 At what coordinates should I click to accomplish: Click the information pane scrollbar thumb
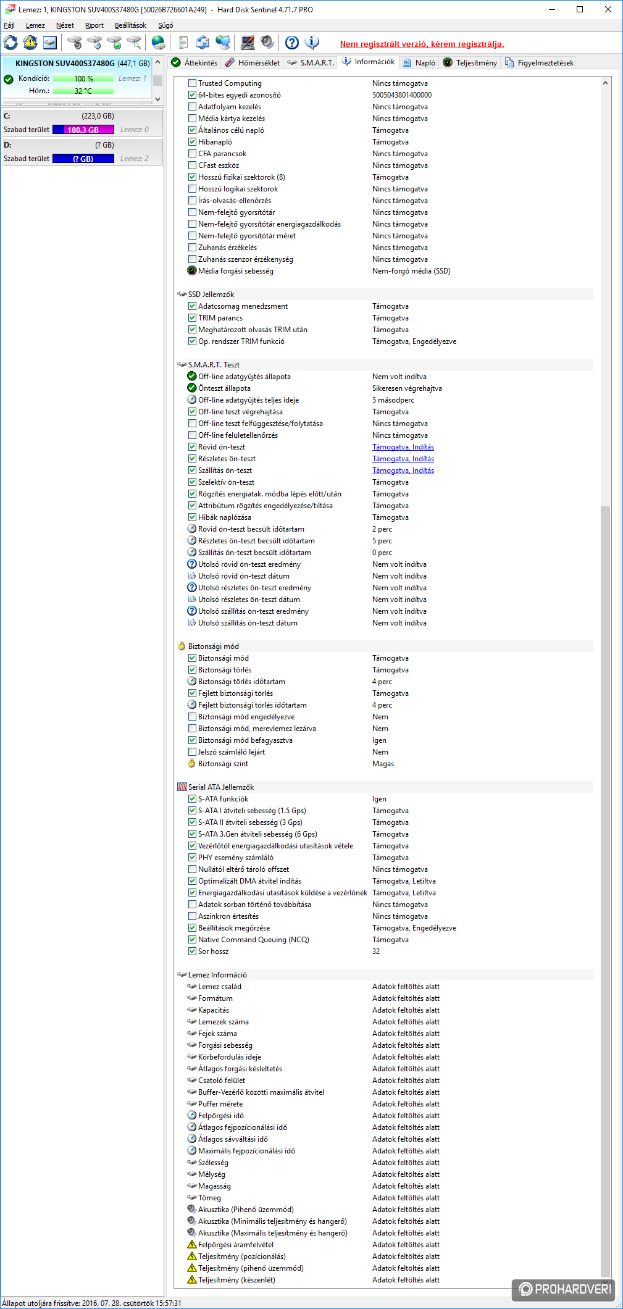[605, 891]
